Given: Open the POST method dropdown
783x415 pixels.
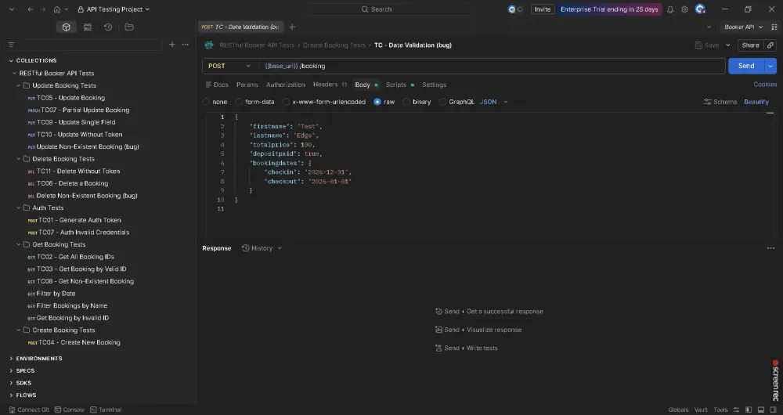Looking at the screenshot, I should pos(229,66).
